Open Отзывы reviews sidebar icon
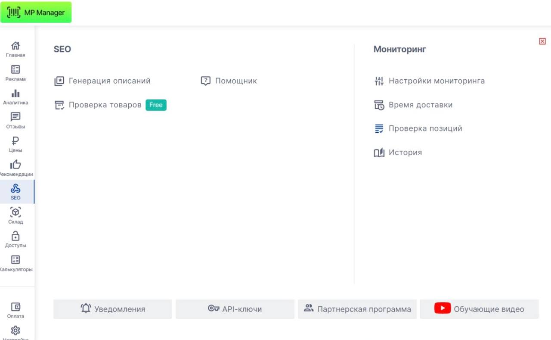The height and width of the screenshot is (340, 551). pyautogui.click(x=15, y=118)
